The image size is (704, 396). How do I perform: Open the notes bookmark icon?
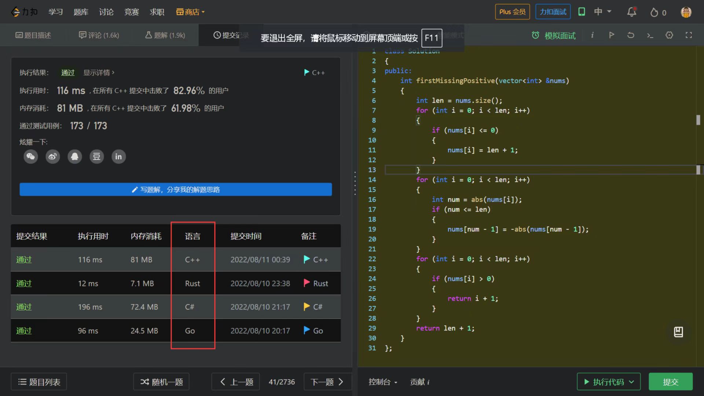[x=678, y=332]
